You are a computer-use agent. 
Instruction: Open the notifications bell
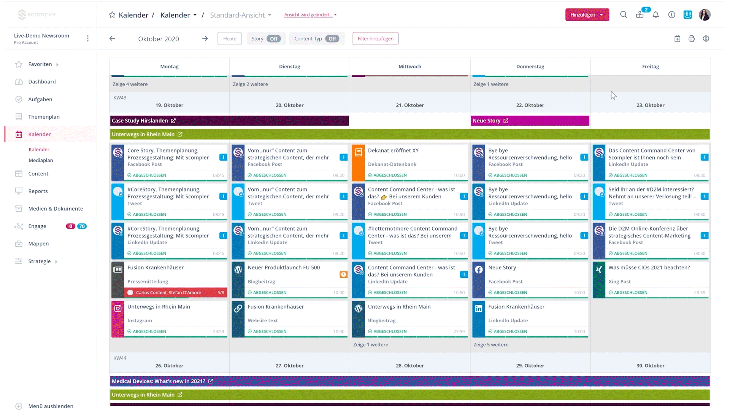[656, 15]
